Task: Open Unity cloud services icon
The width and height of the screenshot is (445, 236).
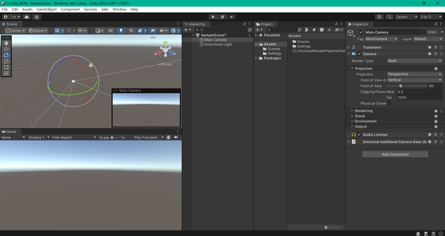Action: coord(26,17)
